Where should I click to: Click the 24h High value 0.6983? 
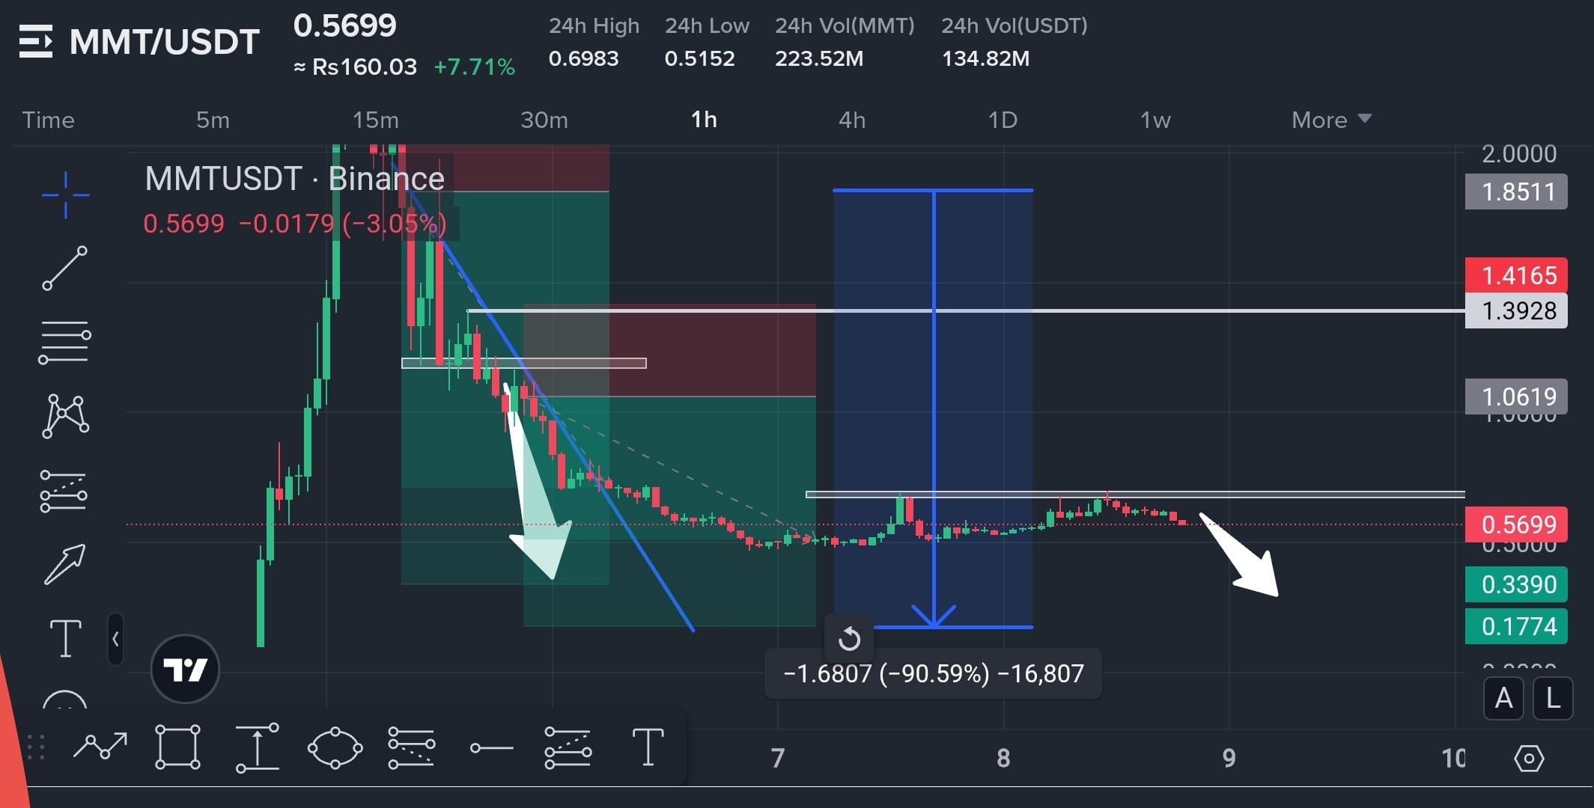pyautogui.click(x=583, y=58)
